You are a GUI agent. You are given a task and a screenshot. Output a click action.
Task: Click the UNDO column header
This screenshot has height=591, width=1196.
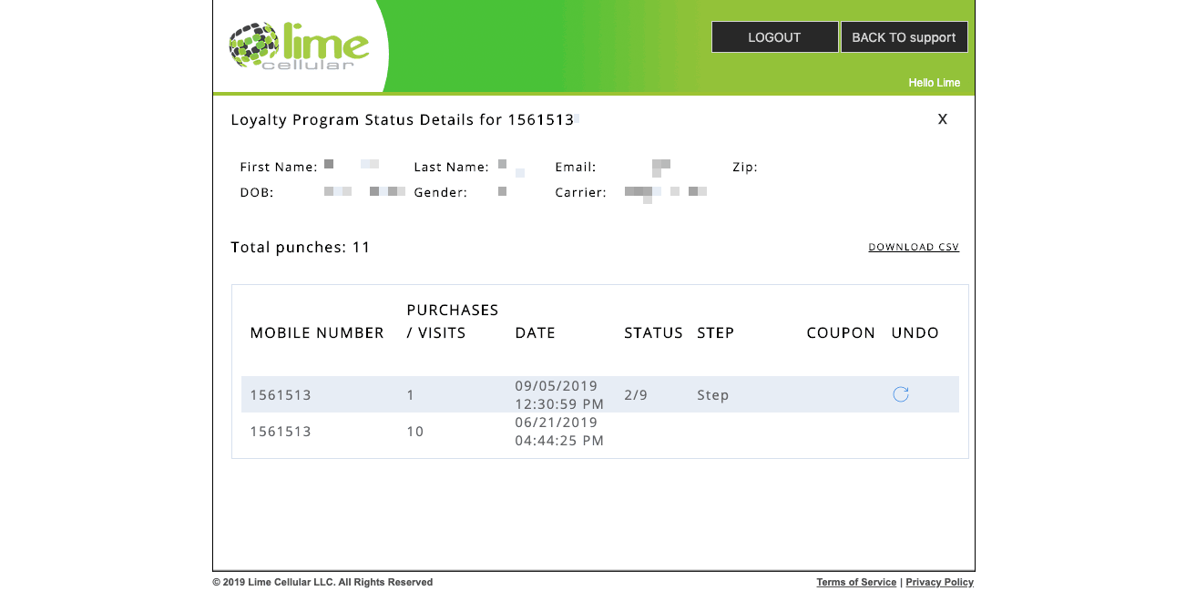click(x=915, y=332)
